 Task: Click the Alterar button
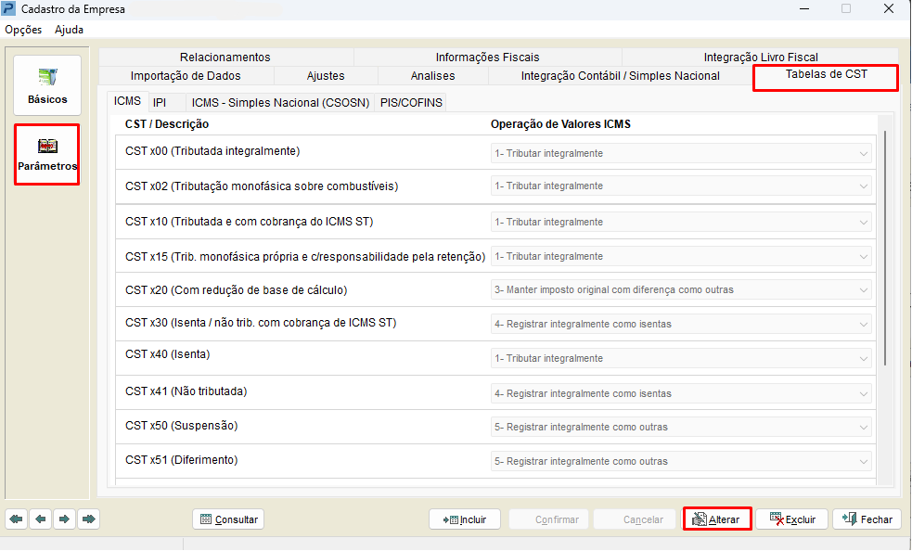pos(717,519)
